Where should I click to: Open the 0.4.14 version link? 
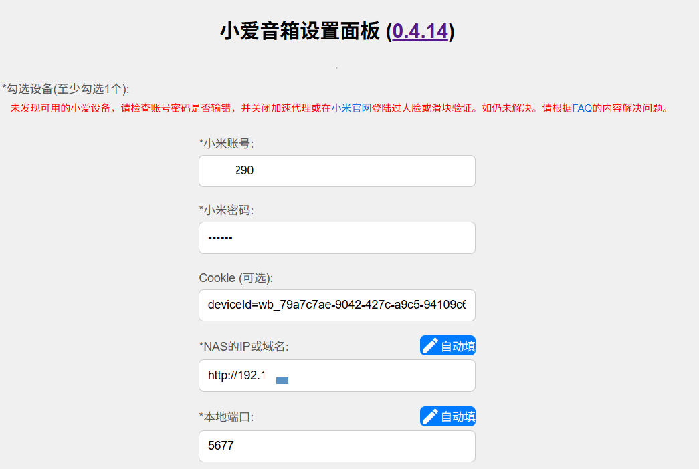420,31
